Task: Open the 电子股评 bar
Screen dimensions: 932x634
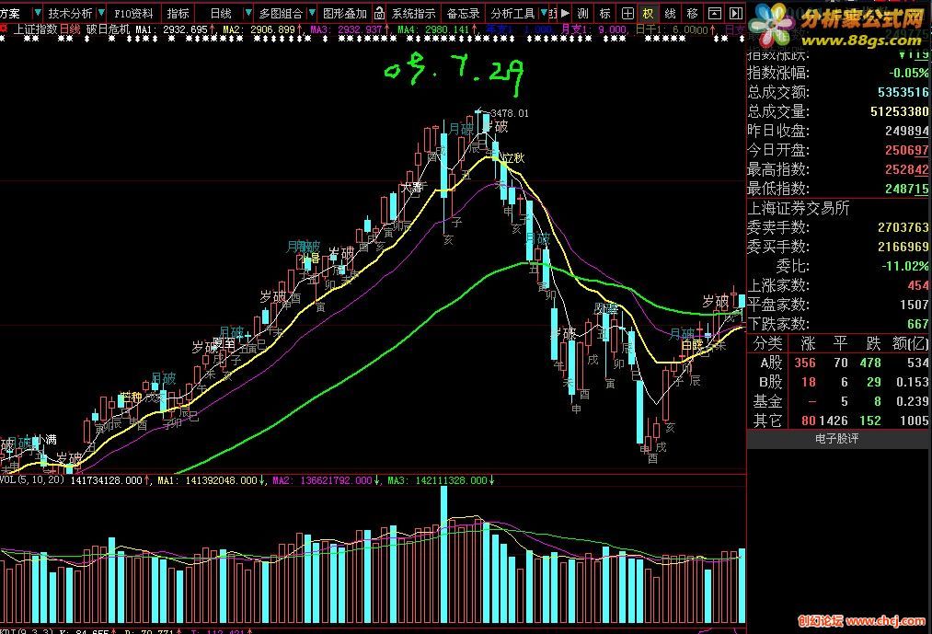Action: [x=836, y=439]
